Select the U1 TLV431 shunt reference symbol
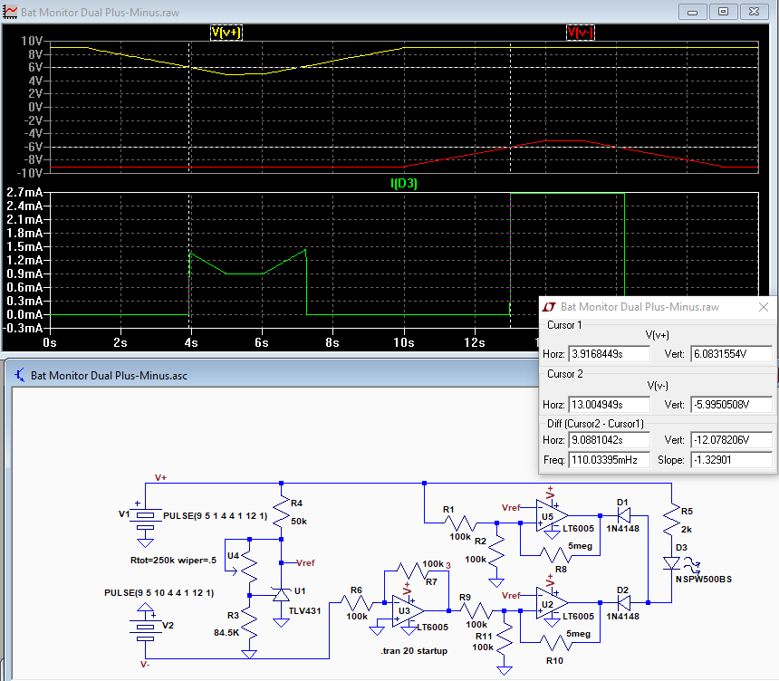The width and height of the screenshot is (779, 681). [x=281, y=595]
